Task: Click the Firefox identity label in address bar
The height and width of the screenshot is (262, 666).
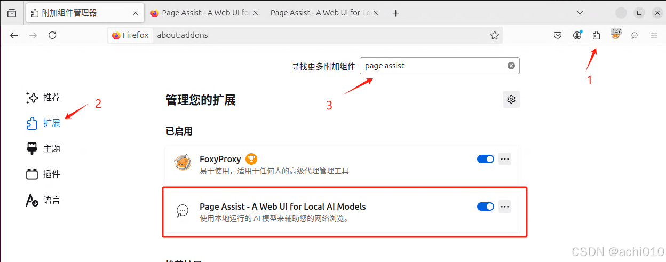Action: (x=131, y=35)
